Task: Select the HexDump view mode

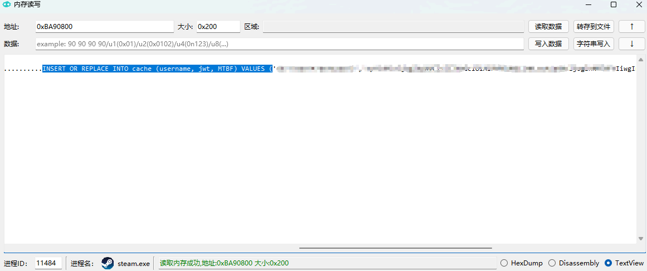Action: click(x=504, y=263)
